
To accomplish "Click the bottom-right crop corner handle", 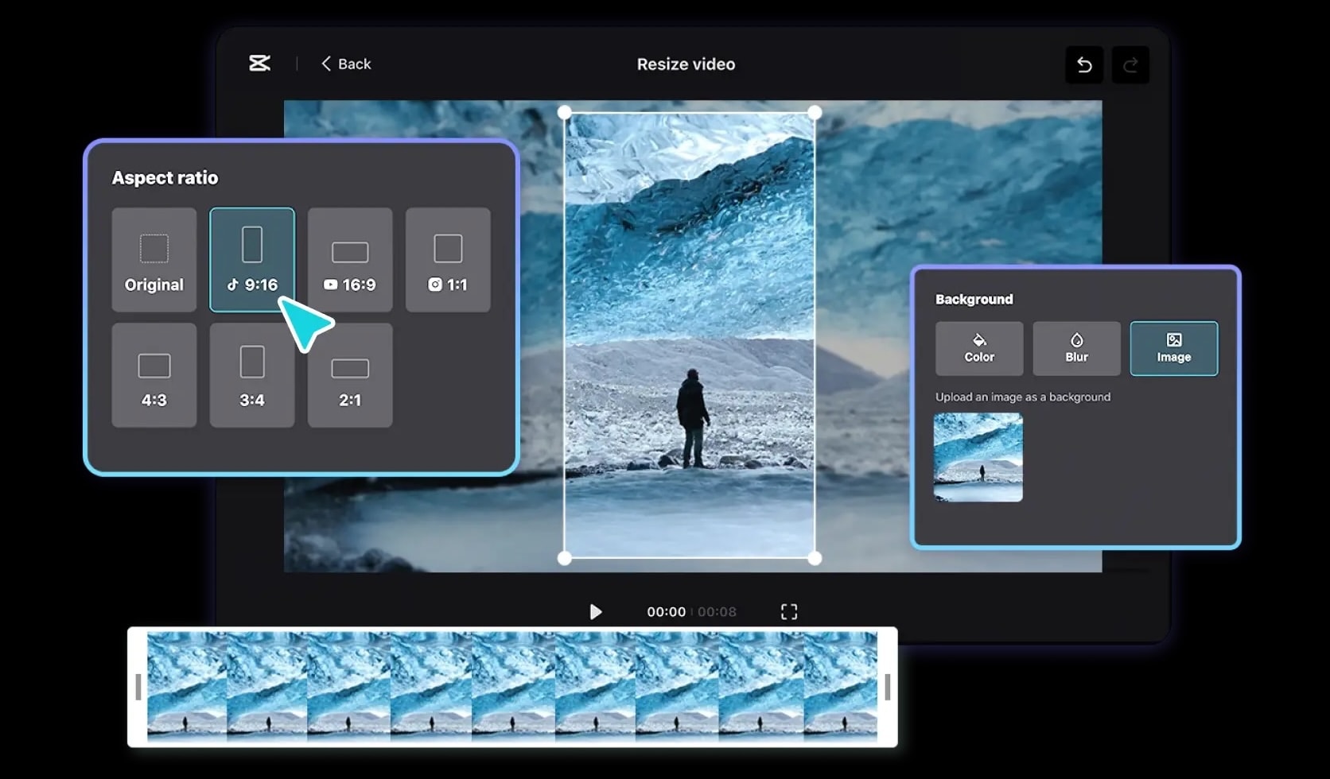I will (x=815, y=558).
